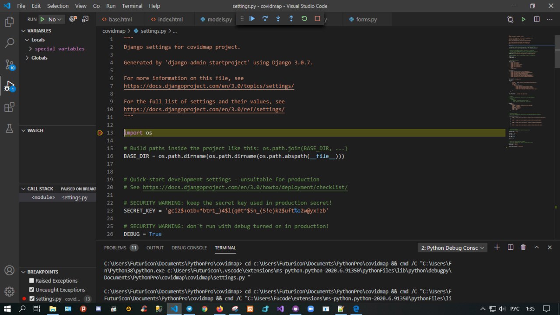This screenshot has height=315, width=560.
Task: Open launch.json via debug gear icon
Action: (73, 19)
